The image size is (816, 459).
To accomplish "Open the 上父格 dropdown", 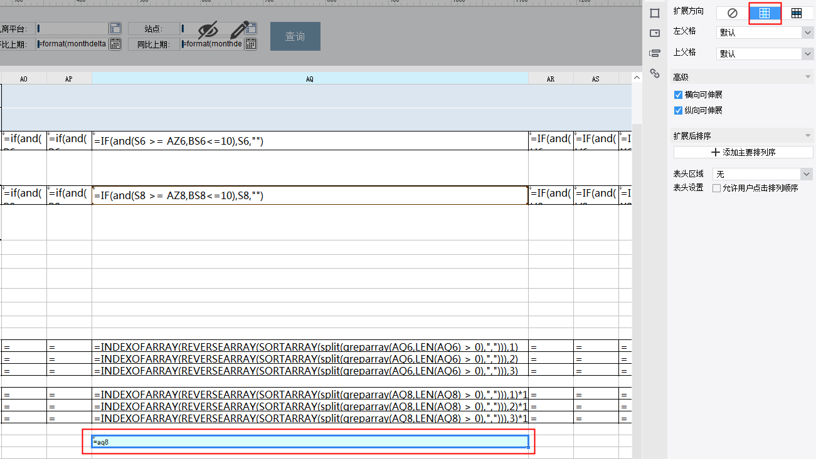I will click(765, 54).
